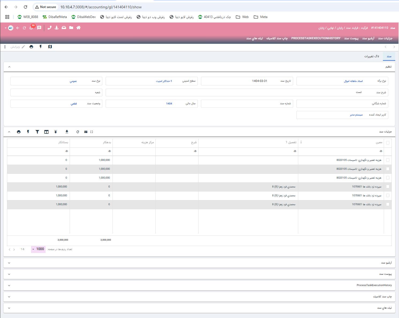
Task: Open the column chooser icon in grid toolbar
Action: (x=46, y=132)
